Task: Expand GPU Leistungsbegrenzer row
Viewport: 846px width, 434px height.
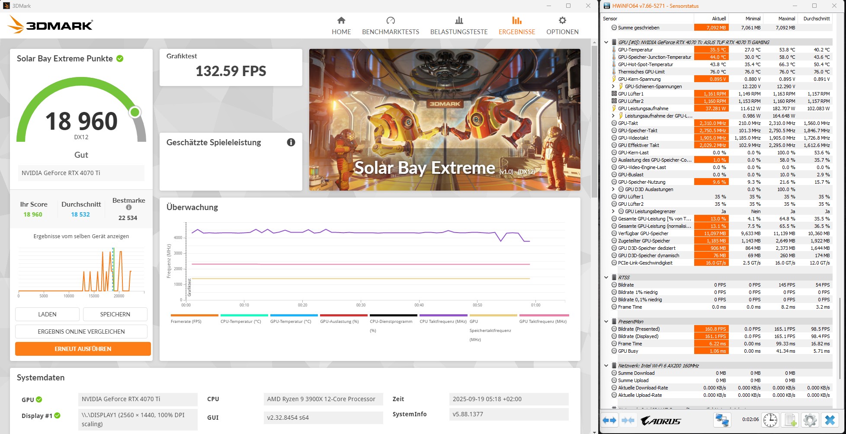Action: [613, 211]
